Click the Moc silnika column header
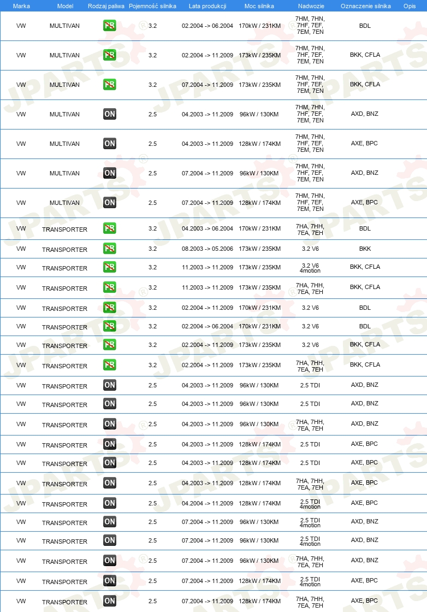Screen dimensions: 427x612 click(259, 6)
